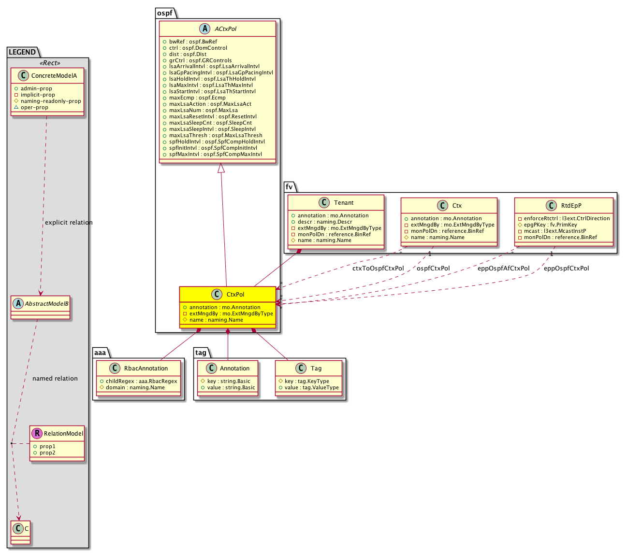Screen dimensions: 627x553
Task: Click the LEGEND package tab
Action: coord(22,52)
